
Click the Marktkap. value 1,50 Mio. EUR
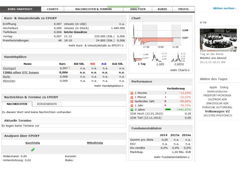(182, 152)
